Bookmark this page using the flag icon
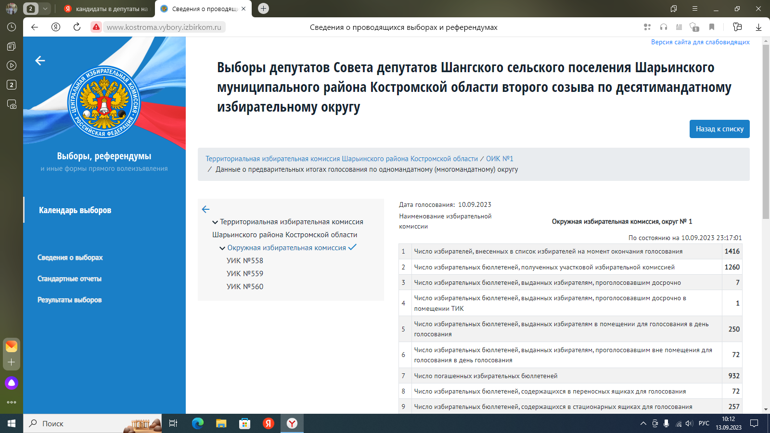 click(711, 27)
